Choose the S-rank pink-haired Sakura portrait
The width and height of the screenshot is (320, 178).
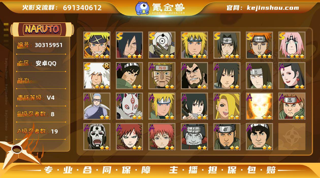click(292, 45)
